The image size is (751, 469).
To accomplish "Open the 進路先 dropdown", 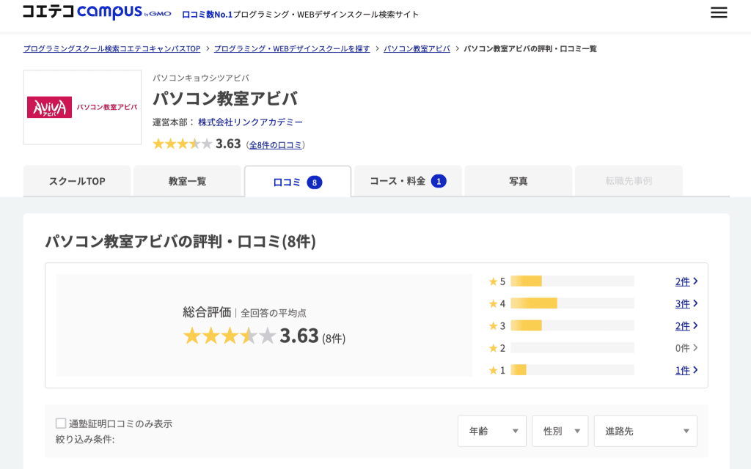I will (645, 431).
